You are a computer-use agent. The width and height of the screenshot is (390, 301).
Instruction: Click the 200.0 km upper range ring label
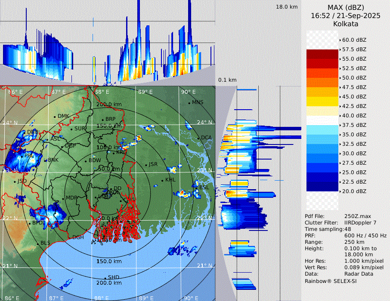[108, 104]
